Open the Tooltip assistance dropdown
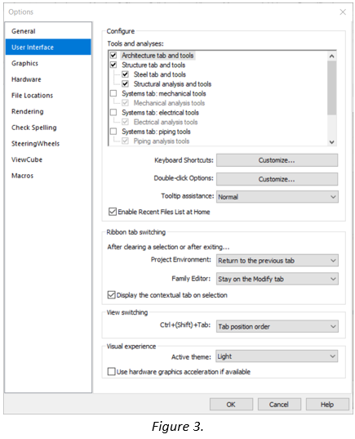 [x=277, y=197]
